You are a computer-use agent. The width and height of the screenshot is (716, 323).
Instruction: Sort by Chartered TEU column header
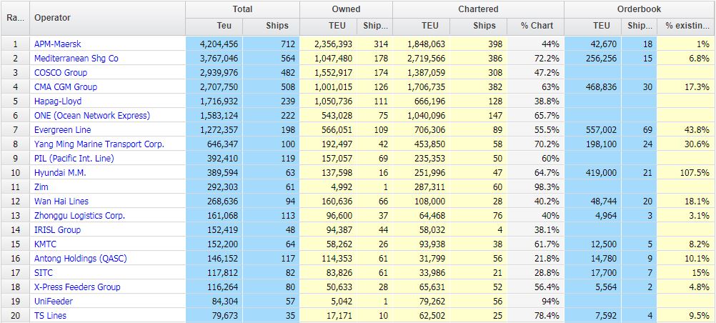tap(421, 26)
